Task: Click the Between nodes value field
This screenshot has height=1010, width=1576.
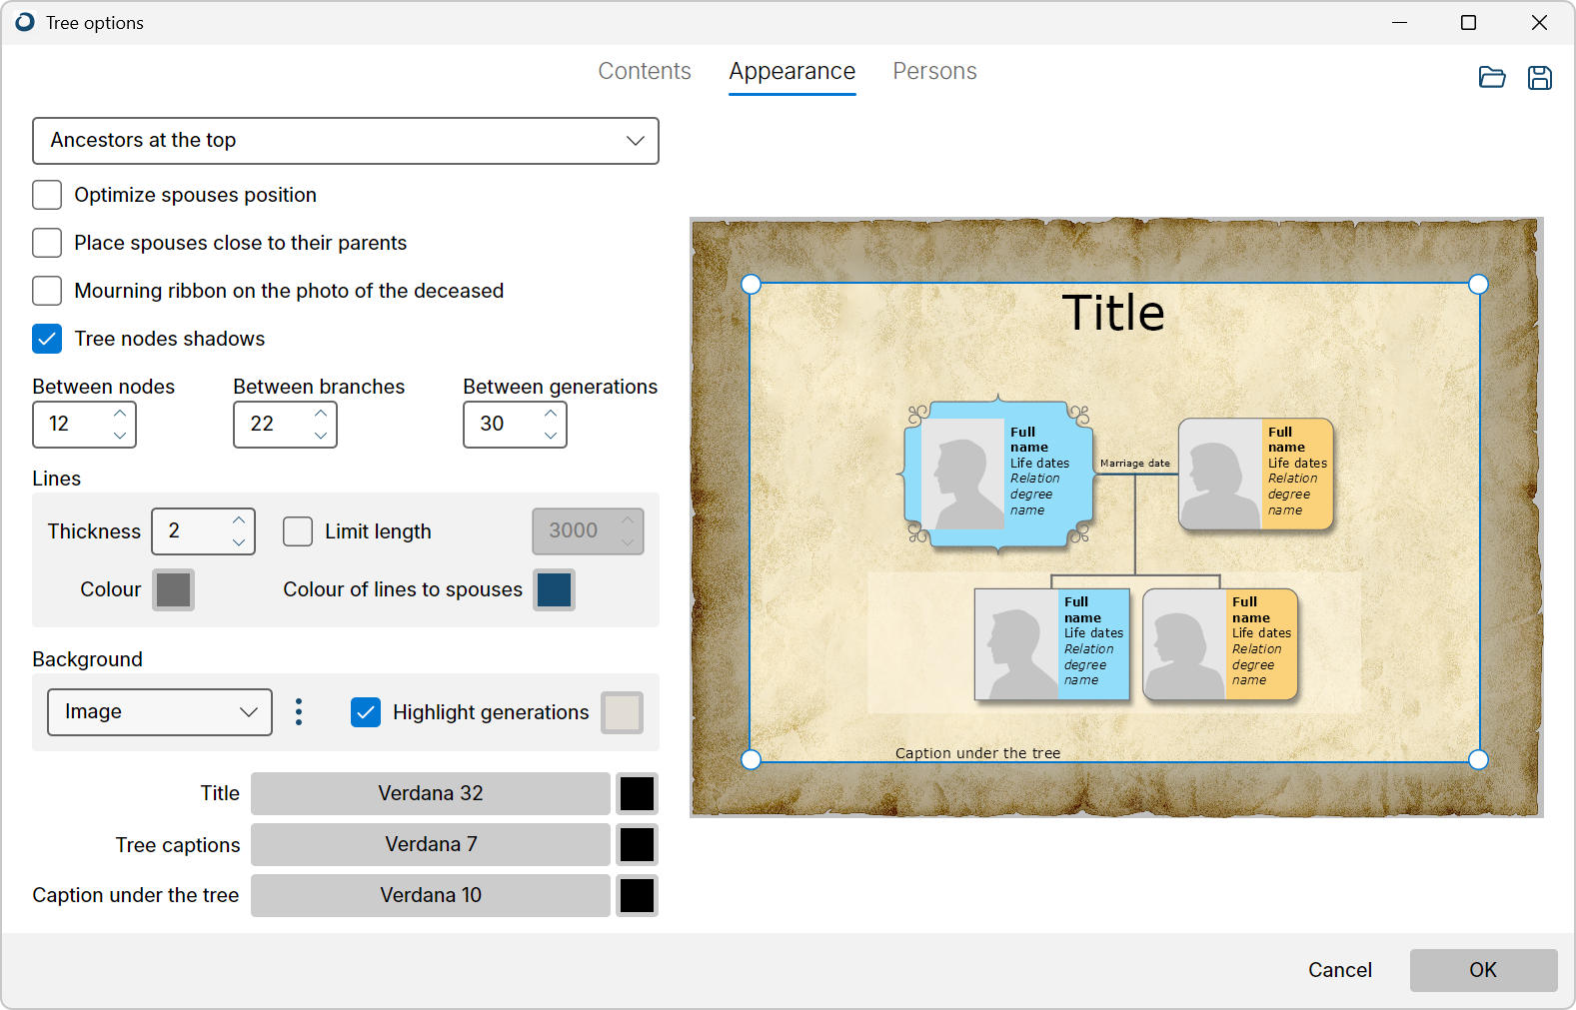Action: [x=72, y=425]
